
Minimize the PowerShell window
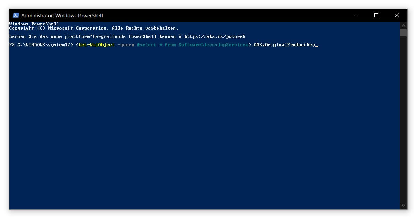[x=355, y=15]
